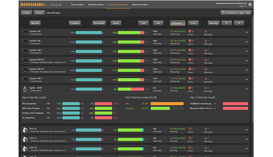Click the Equator 500 Aerospace machine icon

coord(25,42)
